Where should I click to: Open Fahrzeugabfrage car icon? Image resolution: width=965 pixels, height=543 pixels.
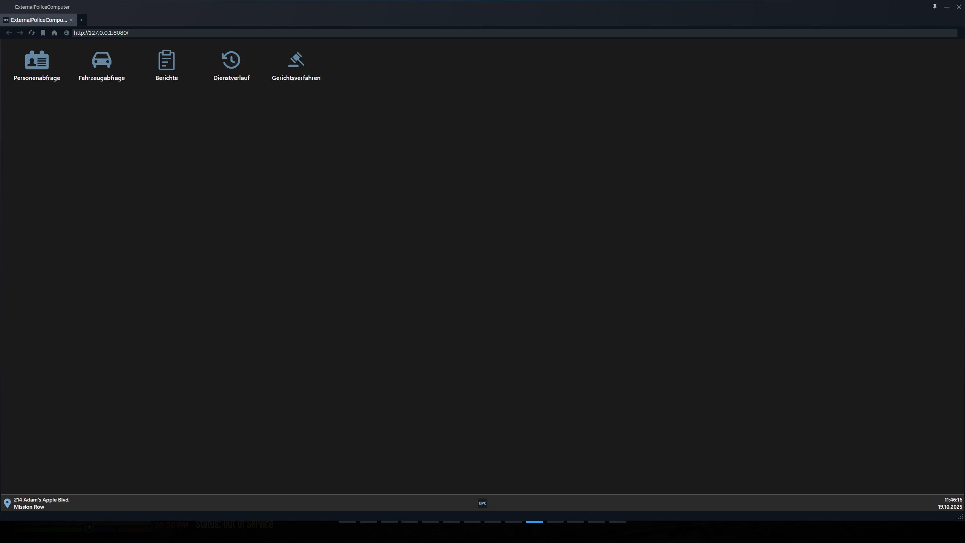tap(101, 60)
